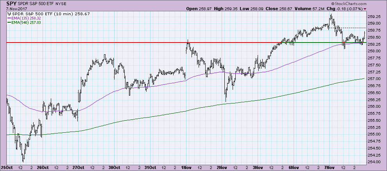
Task: Click the red down-triangle change indicator
Action: click(x=365, y=9)
